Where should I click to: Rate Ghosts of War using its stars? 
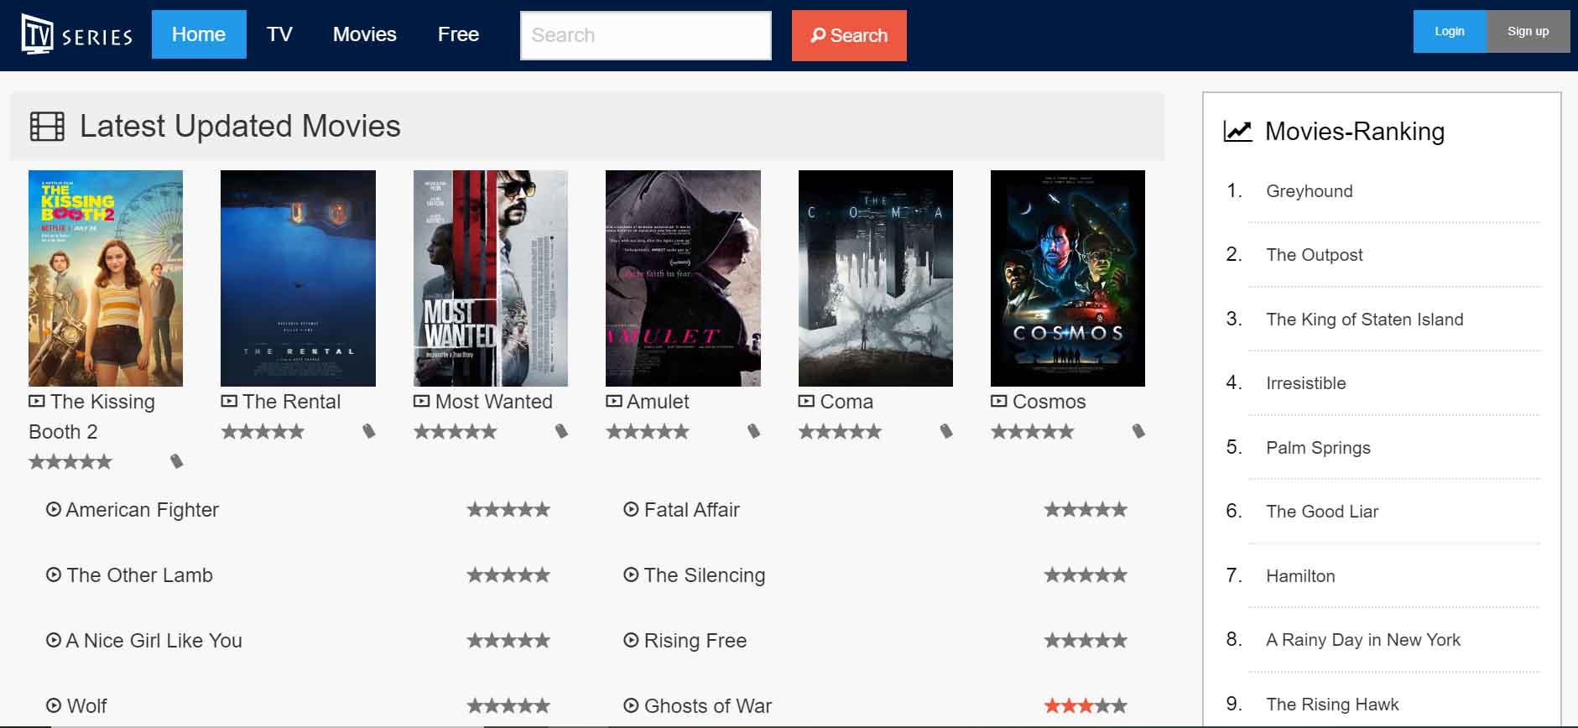coord(1086,705)
